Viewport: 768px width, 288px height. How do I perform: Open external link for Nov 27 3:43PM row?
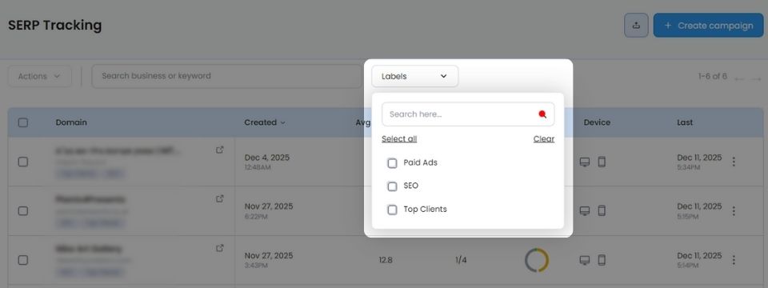(x=220, y=248)
